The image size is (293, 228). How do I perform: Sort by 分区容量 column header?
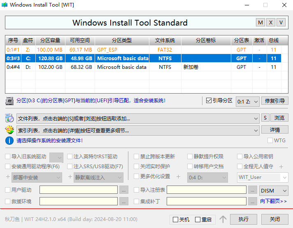pos(50,40)
